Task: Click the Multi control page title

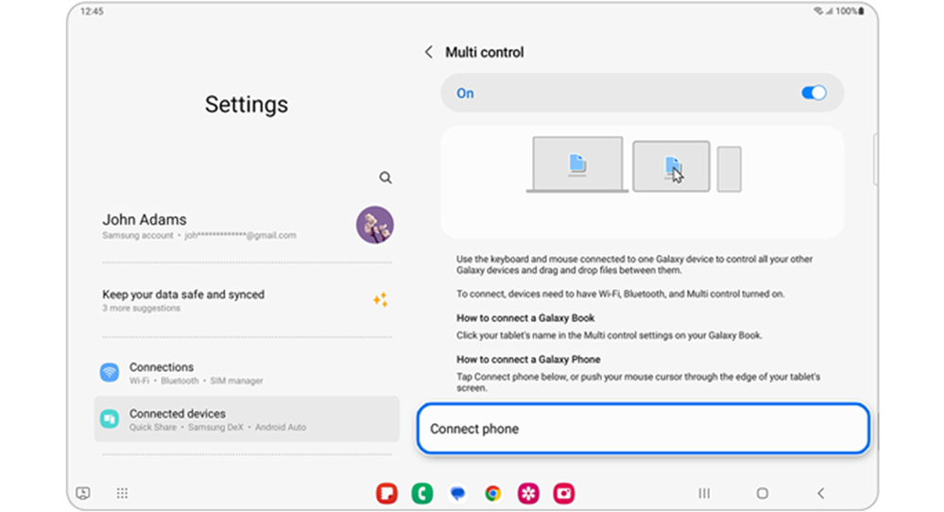Action: click(485, 52)
